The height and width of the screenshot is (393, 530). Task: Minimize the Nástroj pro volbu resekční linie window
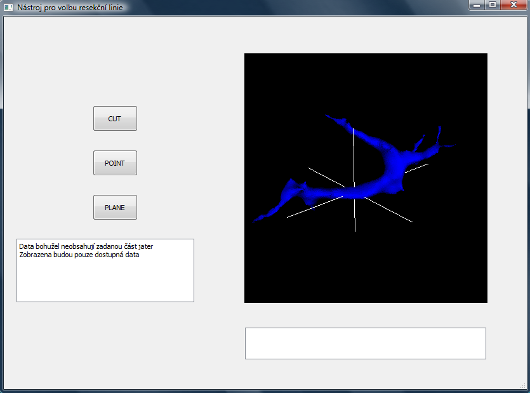pyautogui.click(x=477, y=4)
